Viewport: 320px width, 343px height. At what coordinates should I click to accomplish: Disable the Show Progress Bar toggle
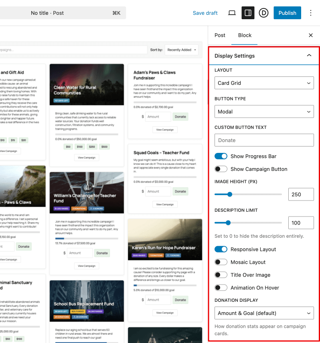tap(221, 156)
